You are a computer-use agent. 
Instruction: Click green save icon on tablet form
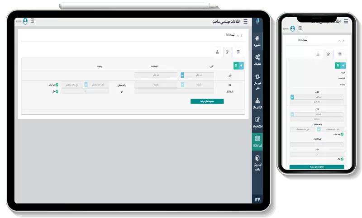point(235,66)
